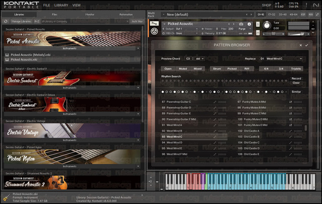Click direction icon for Funky Mutes A Mtd
The width and height of the screenshot is (322, 204).
click(x=291, y=102)
